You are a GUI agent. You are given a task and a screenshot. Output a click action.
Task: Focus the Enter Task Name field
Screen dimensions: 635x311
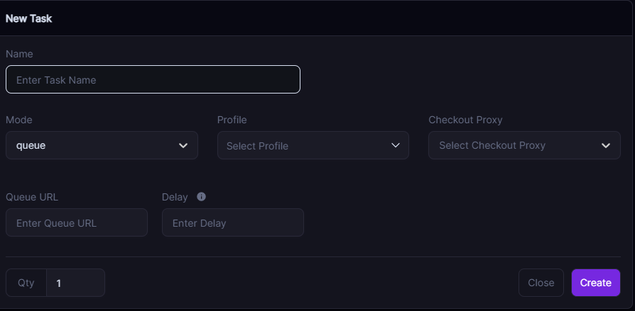[x=153, y=79]
